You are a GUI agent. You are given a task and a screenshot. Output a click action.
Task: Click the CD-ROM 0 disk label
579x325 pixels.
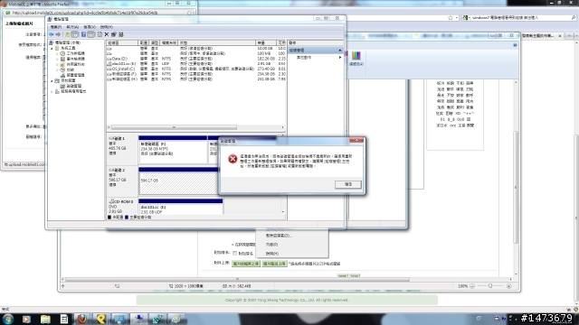[x=121, y=207]
